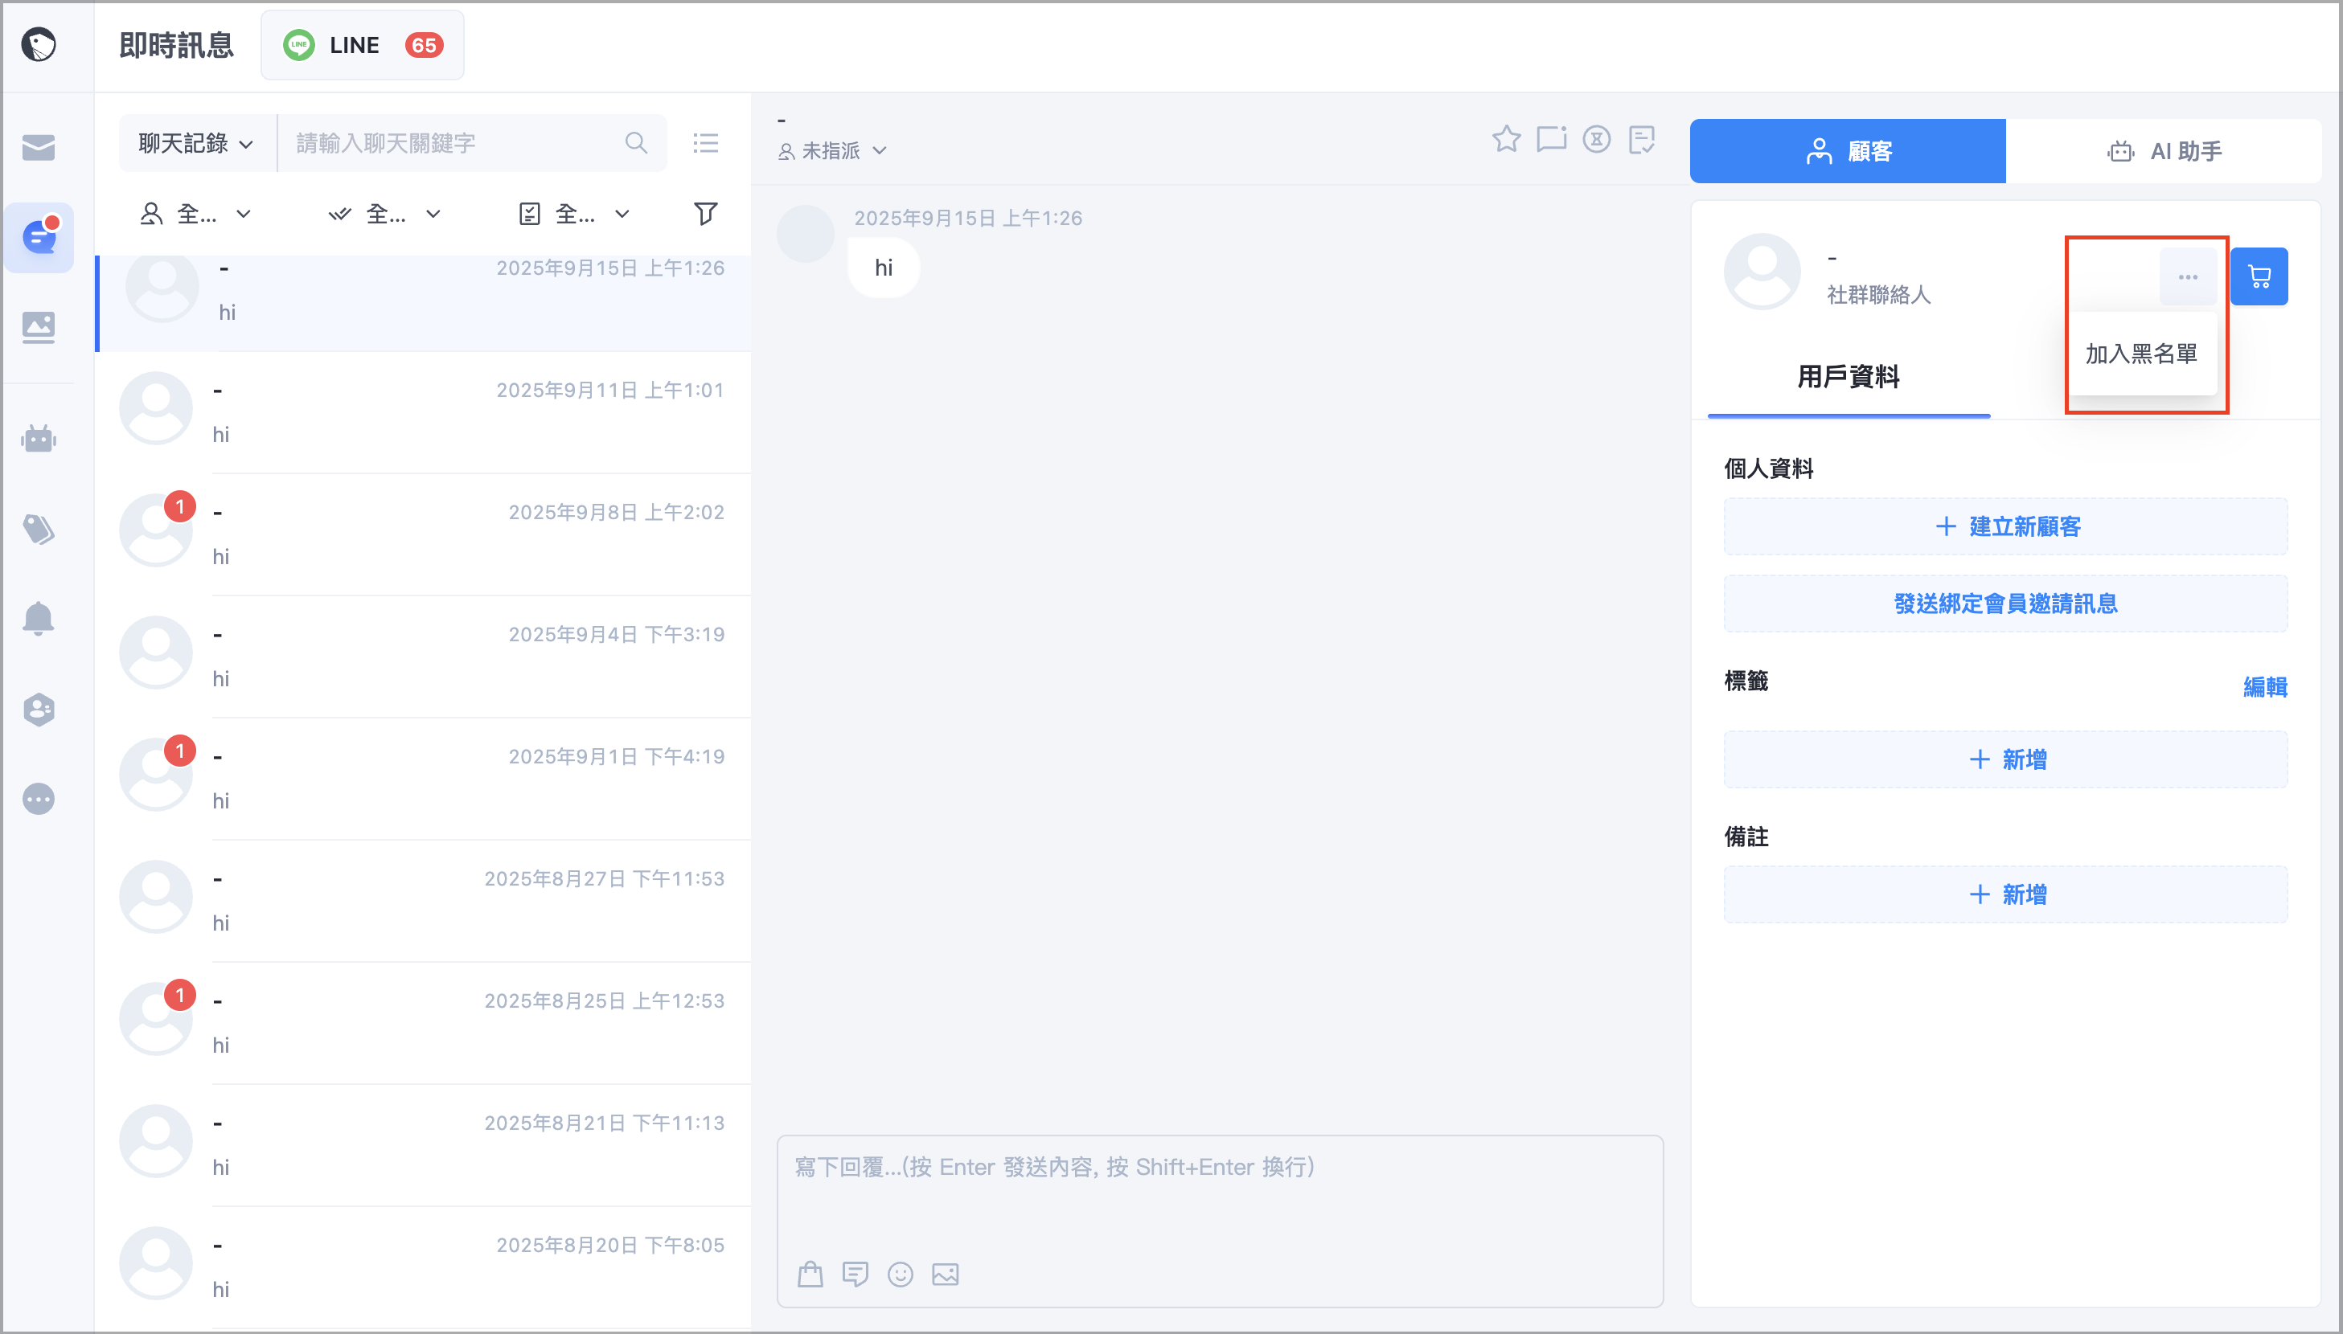The width and height of the screenshot is (2343, 1334).
Task: Star this conversation
Action: [1506, 139]
